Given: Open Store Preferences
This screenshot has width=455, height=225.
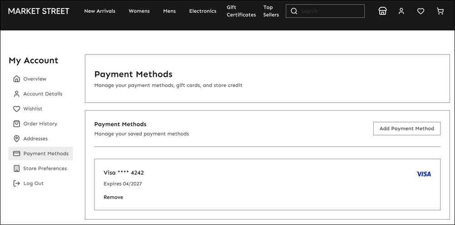Looking at the screenshot, I should click(x=45, y=168).
